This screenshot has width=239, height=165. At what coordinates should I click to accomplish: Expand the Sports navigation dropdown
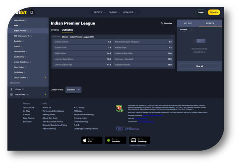(x=99, y=12)
